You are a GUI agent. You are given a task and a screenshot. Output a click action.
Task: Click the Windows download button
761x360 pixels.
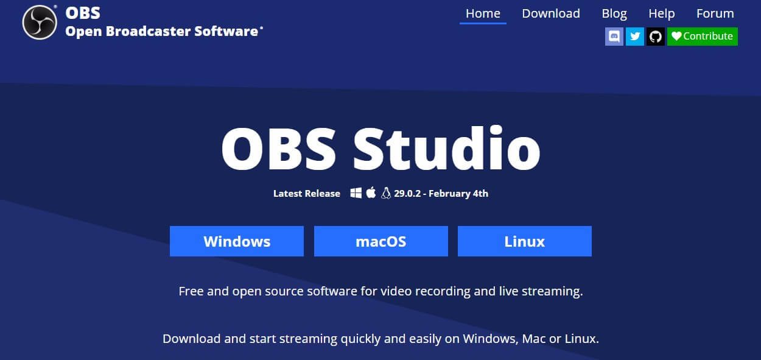237,241
